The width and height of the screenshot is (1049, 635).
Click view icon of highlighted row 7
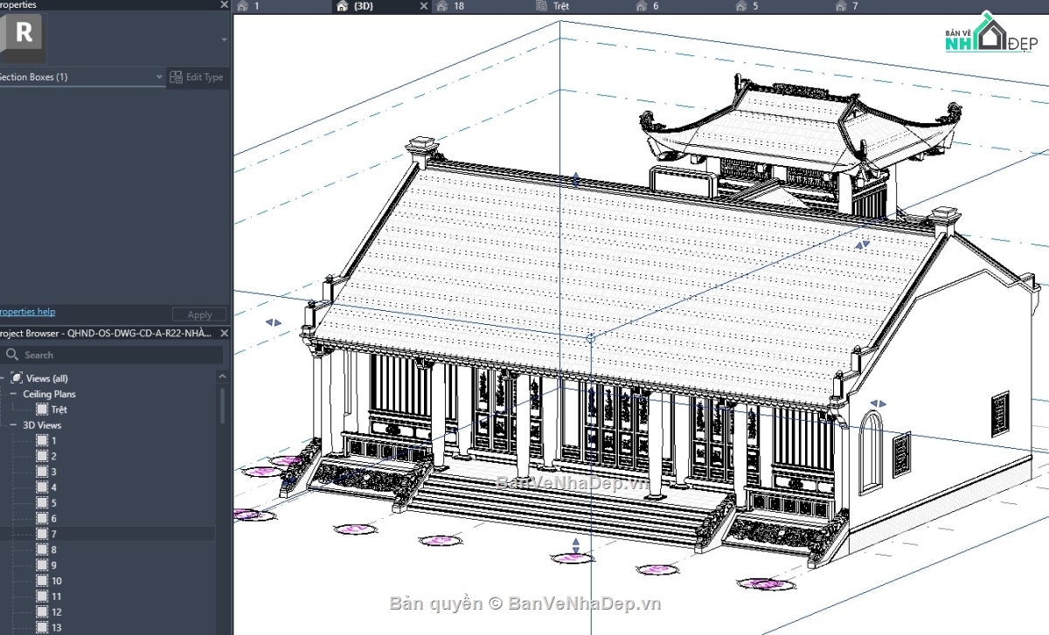coord(42,534)
